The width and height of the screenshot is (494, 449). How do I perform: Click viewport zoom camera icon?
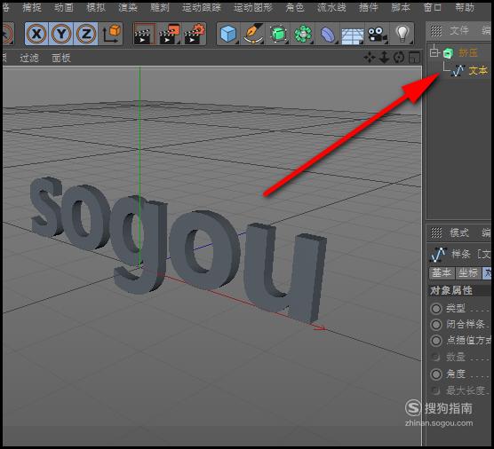click(384, 58)
